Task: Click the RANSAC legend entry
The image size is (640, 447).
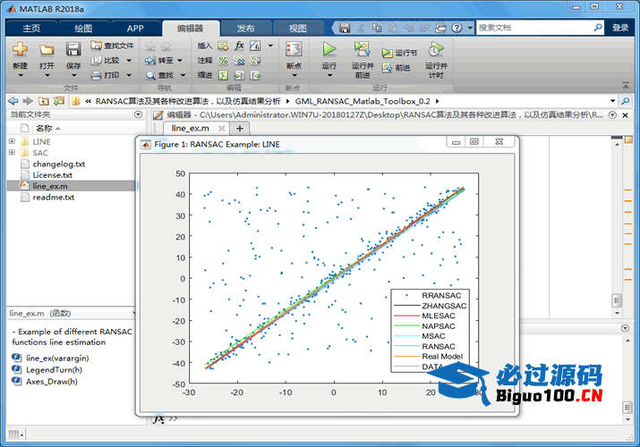Action: 439,346
